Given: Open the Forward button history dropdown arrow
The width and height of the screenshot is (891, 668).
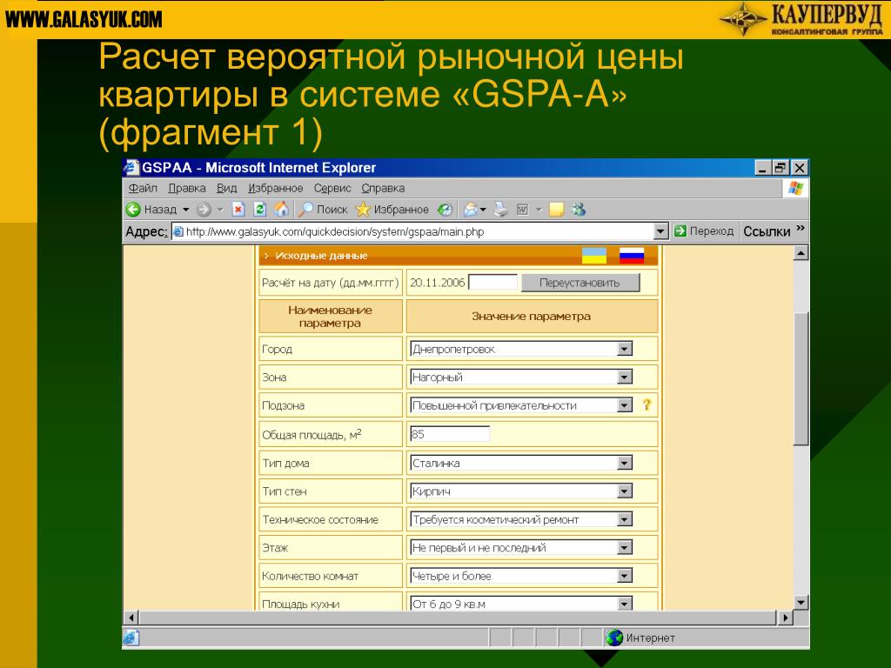Looking at the screenshot, I should point(220,210).
